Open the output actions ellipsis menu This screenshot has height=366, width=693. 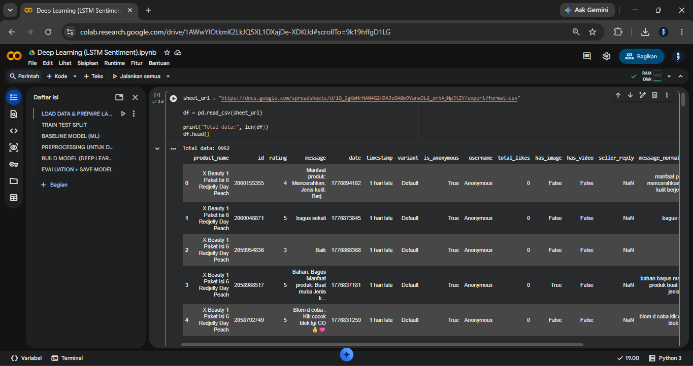coord(173,149)
